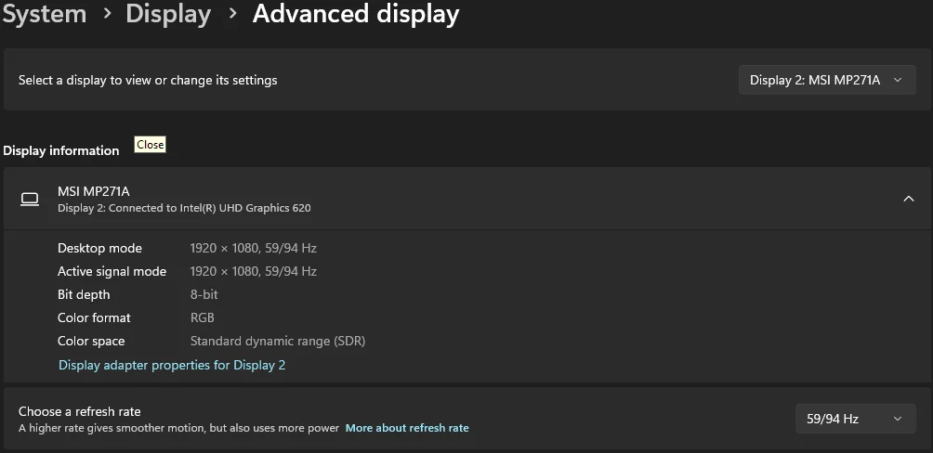Click the Choose a refresh rate label

(x=80, y=411)
